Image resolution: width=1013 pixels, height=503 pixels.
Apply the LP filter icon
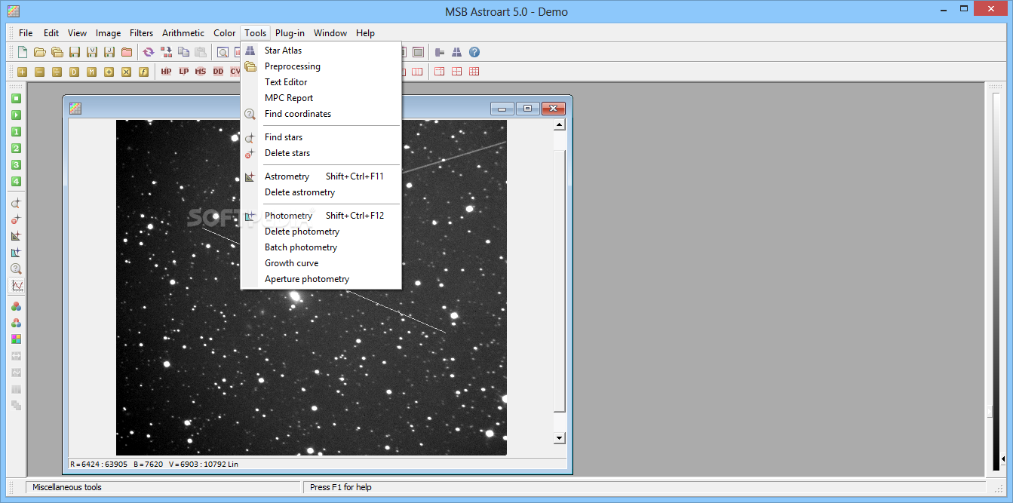[x=183, y=72]
